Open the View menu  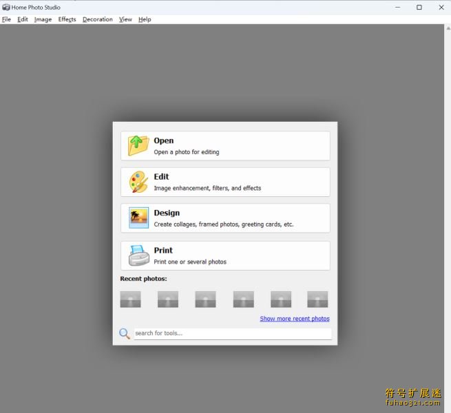[125, 19]
